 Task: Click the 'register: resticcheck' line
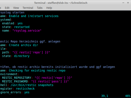17,89
